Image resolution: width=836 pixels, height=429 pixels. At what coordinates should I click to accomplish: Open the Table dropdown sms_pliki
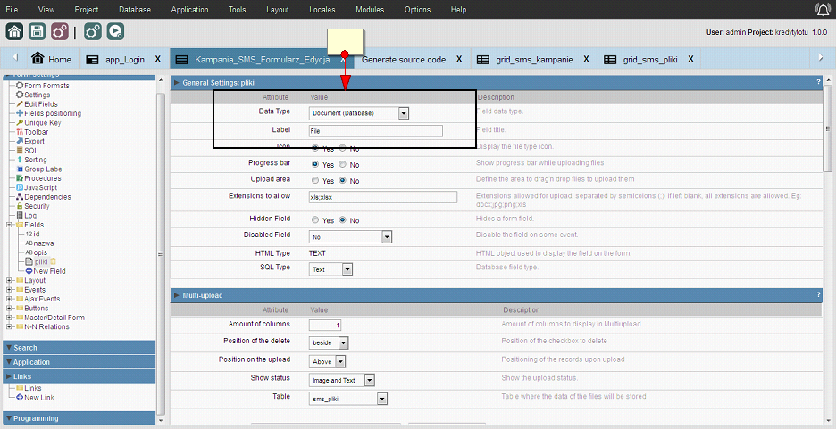348,399
